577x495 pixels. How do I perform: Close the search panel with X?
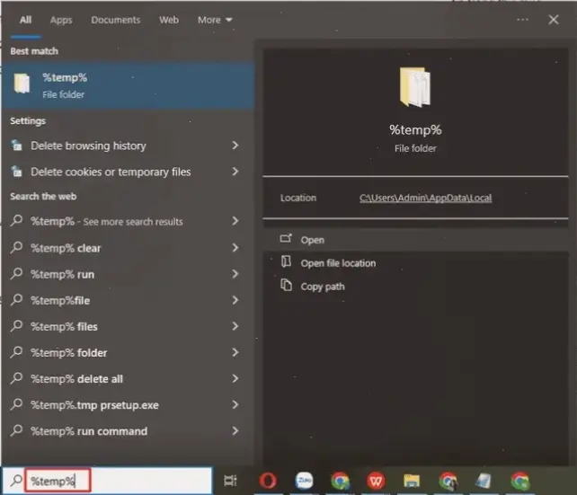[554, 20]
